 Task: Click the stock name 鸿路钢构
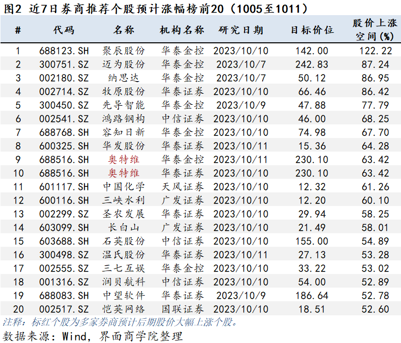pos(124,119)
